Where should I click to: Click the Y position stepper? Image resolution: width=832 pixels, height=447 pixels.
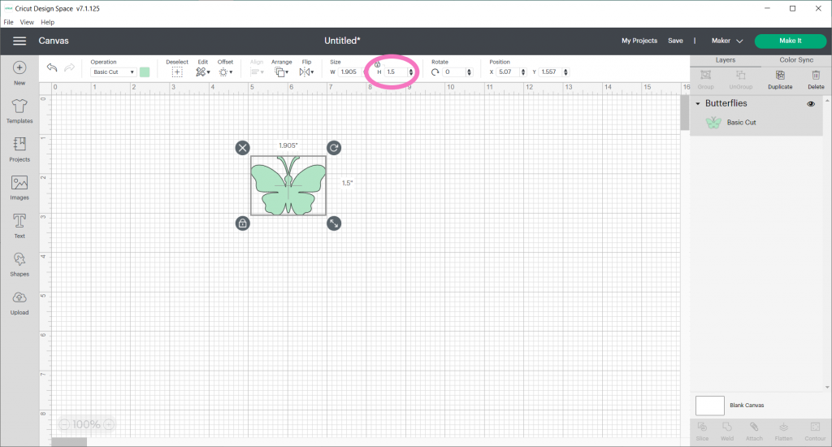click(565, 72)
